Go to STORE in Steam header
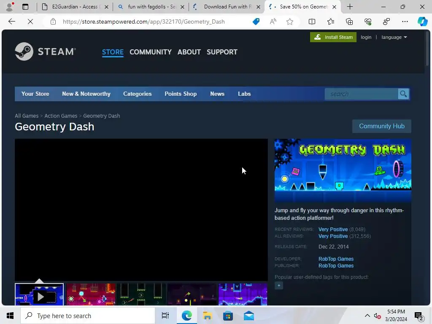This screenshot has height=324, width=432. pyautogui.click(x=113, y=52)
